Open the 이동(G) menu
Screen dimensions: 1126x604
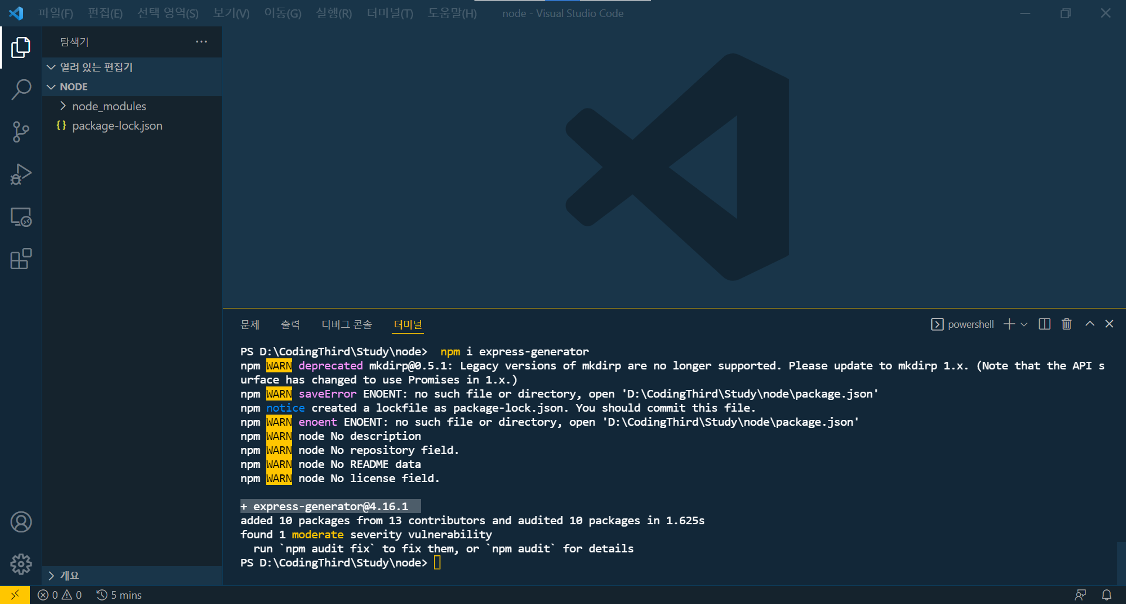click(x=283, y=13)
